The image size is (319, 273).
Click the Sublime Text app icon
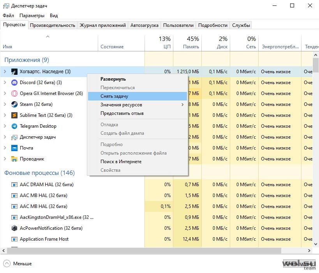coord(14,115)
